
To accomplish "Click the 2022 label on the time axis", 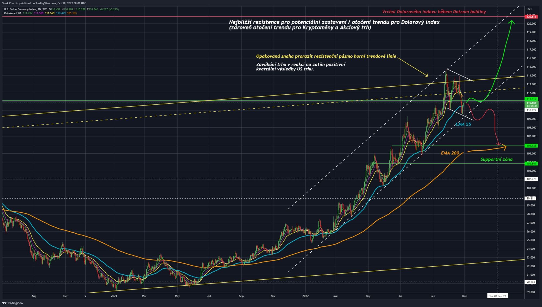I will pyautogui.click(x=305, y=296).
